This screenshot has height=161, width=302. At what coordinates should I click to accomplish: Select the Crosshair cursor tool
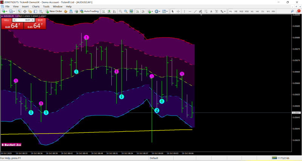click(x=178, y=11)
